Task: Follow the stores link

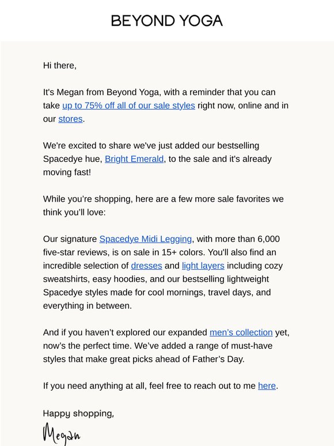Action: coord(70,119)
